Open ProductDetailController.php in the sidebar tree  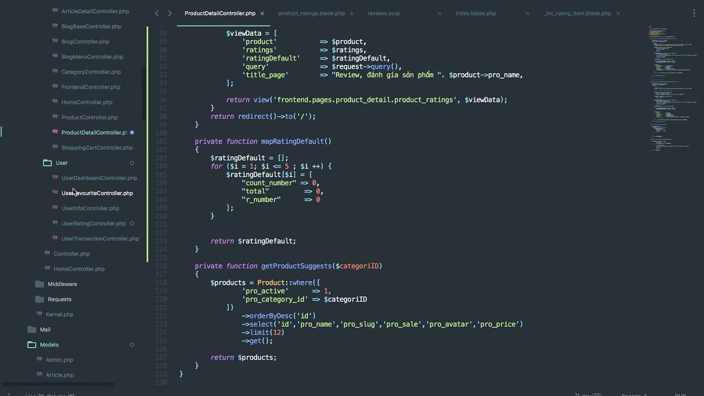(94, 133)
